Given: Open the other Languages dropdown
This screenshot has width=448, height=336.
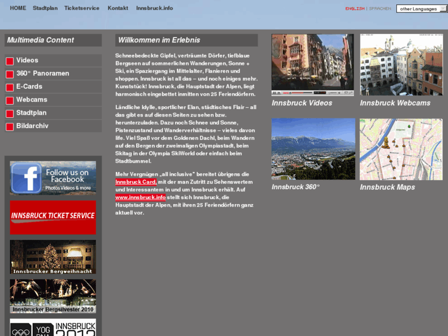Looking at the screenshot, I should pos(422,9).
